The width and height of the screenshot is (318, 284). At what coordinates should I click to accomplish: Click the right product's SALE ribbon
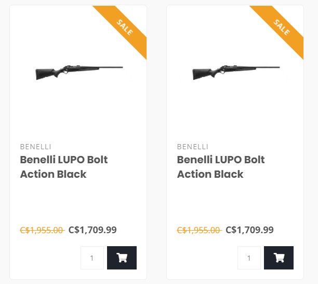coord(282,28)
